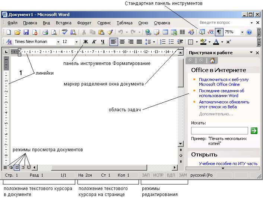Open the question box dropdown arrow
This screenshot has width=263, height=202.
point(251,23)
